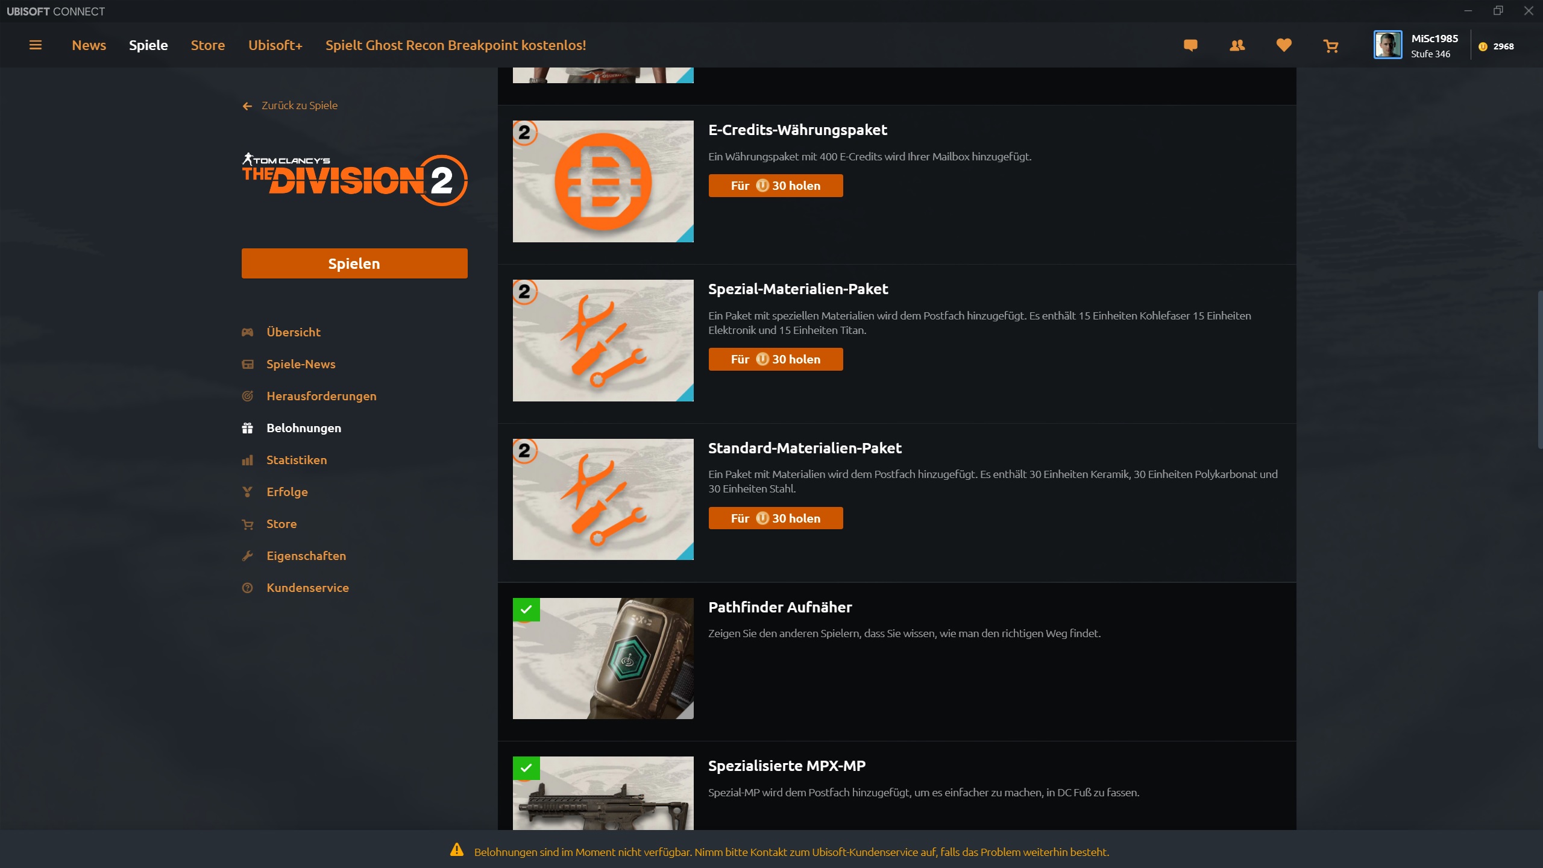
Task: Click the MiSc1985 profile avatar
Action: 1387,45
